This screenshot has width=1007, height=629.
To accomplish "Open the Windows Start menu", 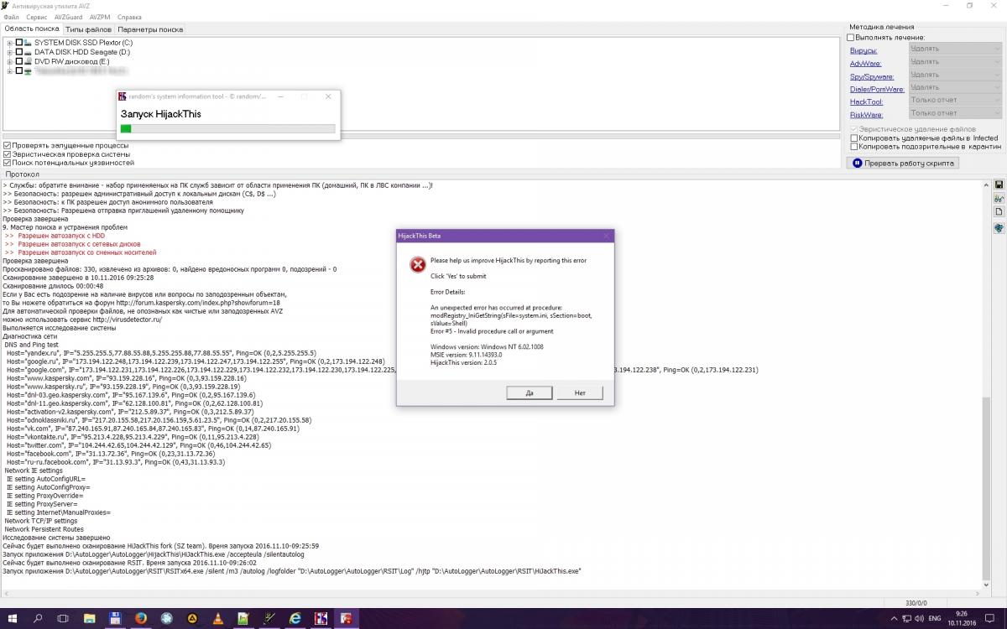I will coord(13,618).
